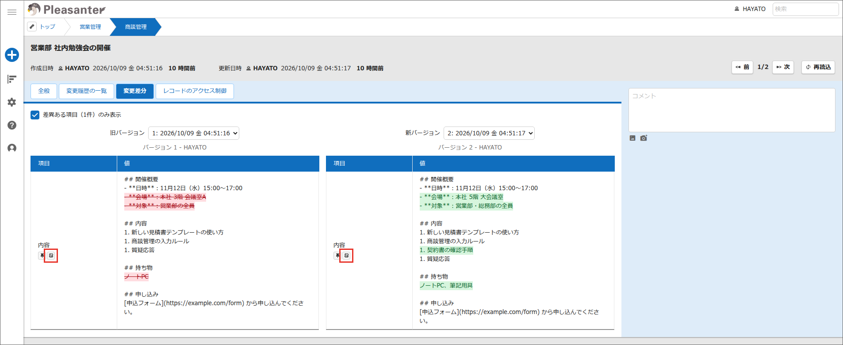Click into the コメント text area
This screenshot has width=843, height=345.
pos(732,110)
